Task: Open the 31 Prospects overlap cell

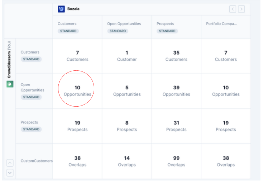Action: pyautogui.click(x=176, y=126)
